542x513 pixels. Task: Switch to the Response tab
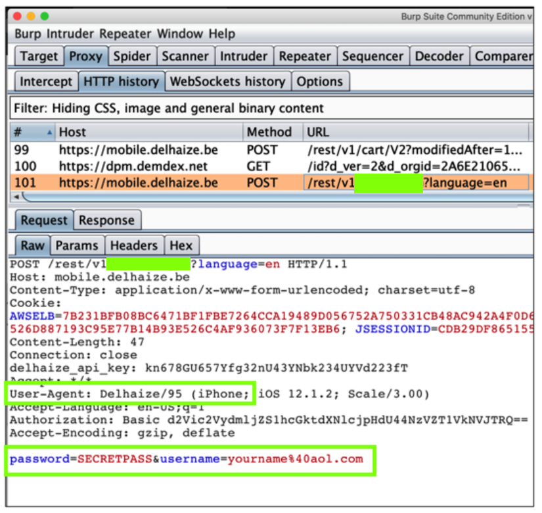pos(107,220)
